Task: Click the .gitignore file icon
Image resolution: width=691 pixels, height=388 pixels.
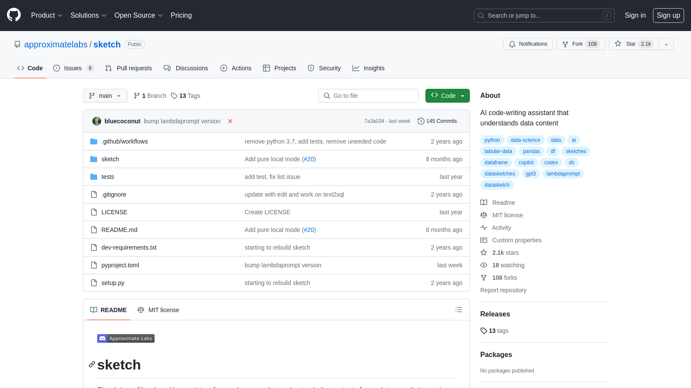Action: pyautogui.click(x=94, y=194)
